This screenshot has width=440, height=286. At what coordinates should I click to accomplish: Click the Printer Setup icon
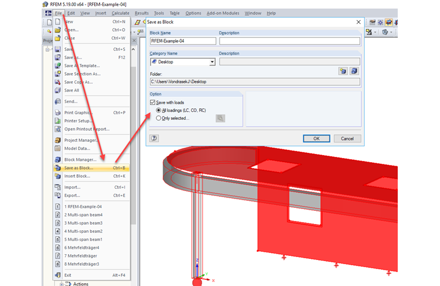pyautogui.click(x=58, y=120)
